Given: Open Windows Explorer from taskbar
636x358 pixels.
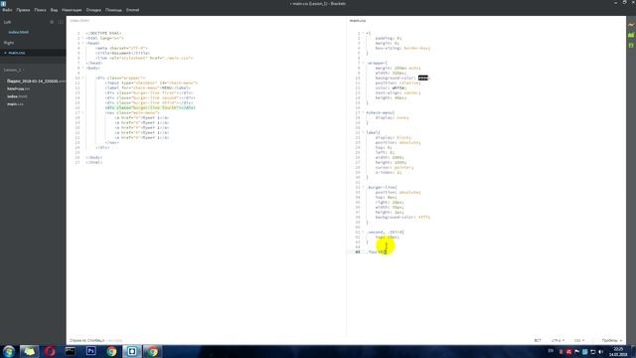Looking at the screenshot, I should pyautogui.click(x=29, y=351).
